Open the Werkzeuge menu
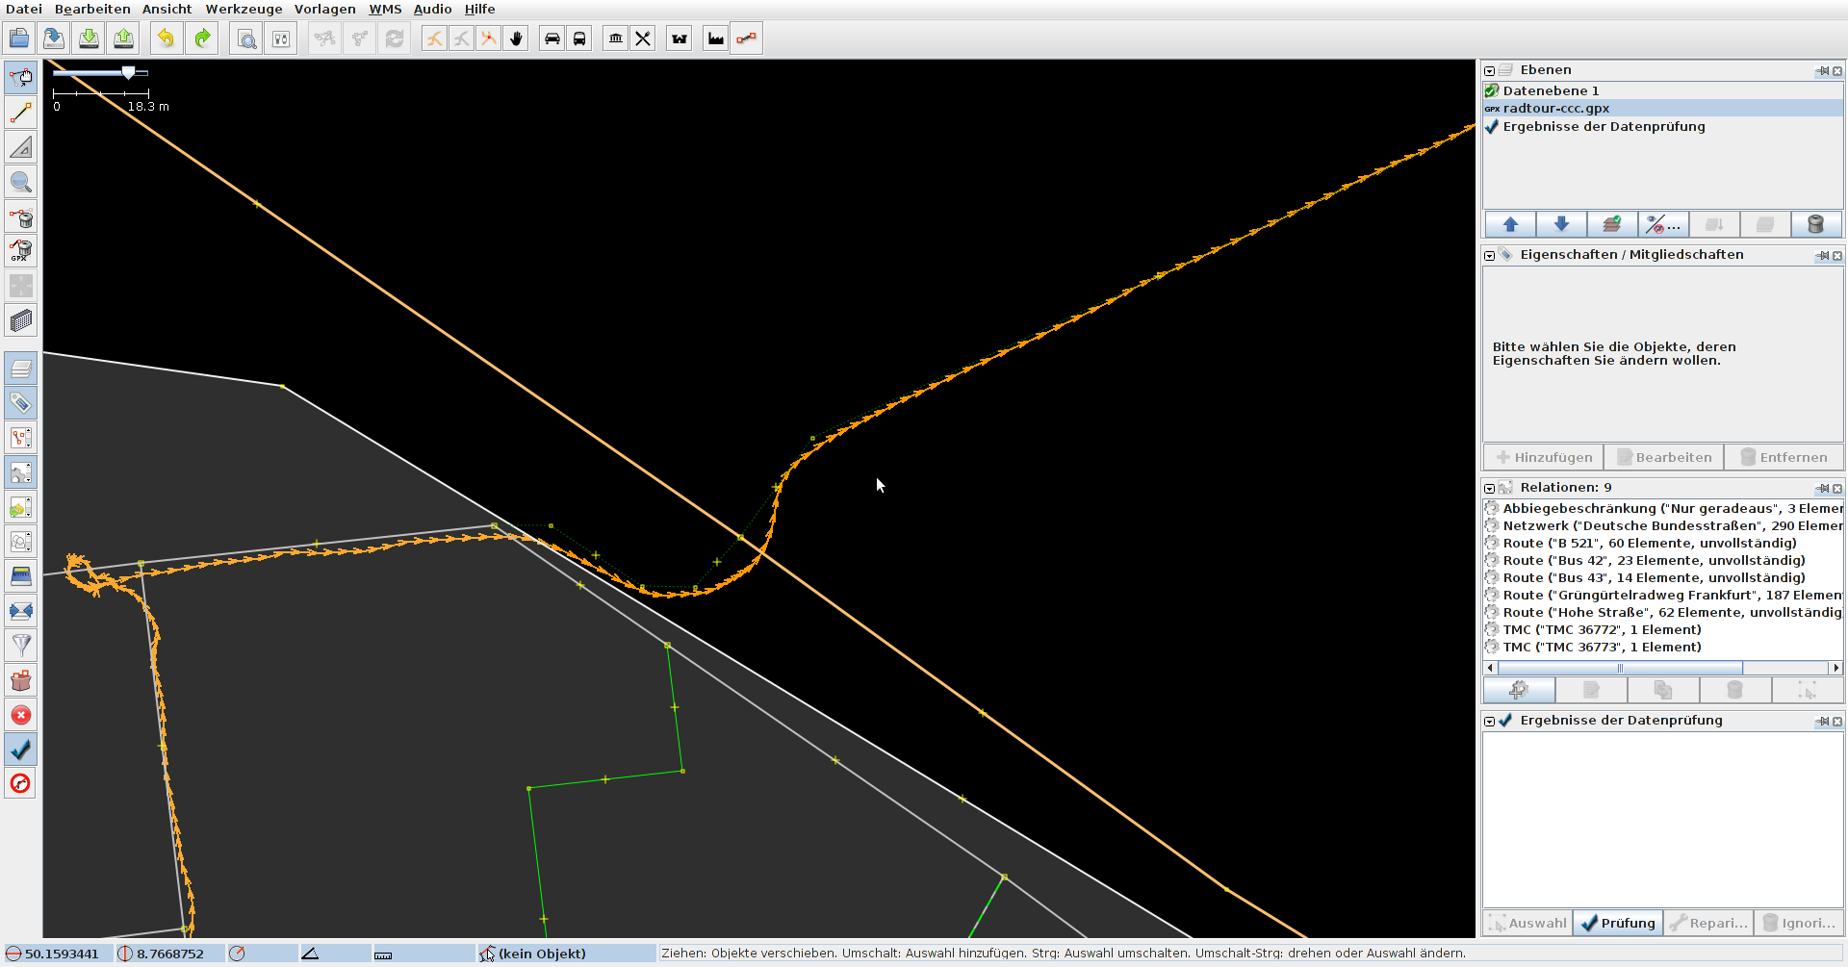1848x967 pixels. [x=244, y=9]
